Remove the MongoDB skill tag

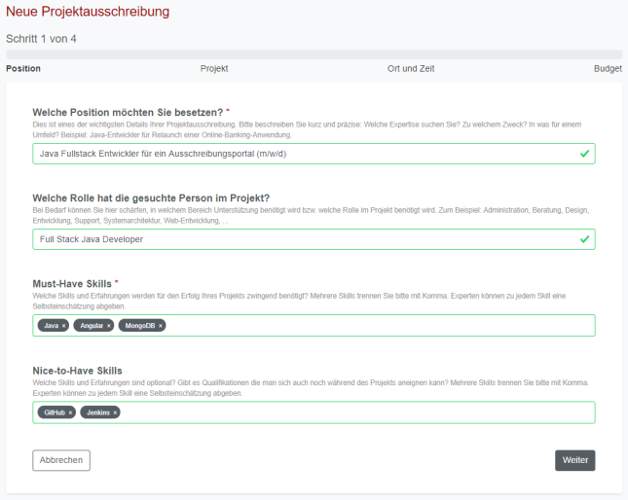(161, 326)
